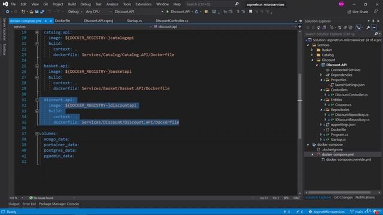Close the docker-compose.yml tab
This screenshot has width=383, height=215.
pyautogui.click(x=51, y=21)
